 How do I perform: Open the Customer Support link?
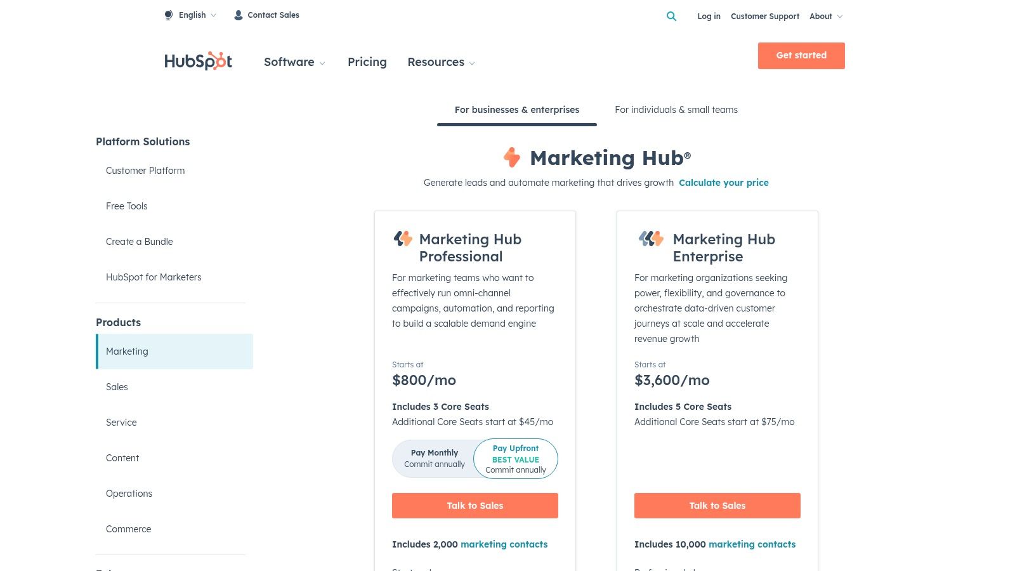(765, 16)
